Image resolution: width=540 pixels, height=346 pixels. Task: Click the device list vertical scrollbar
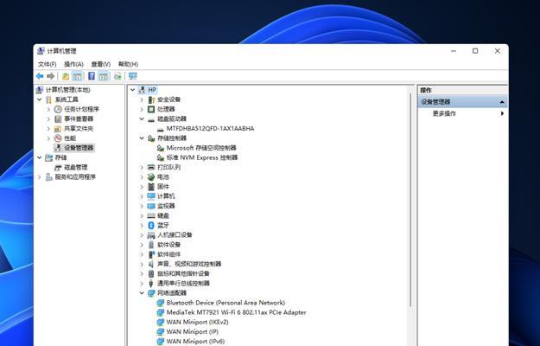coord(410,200)
